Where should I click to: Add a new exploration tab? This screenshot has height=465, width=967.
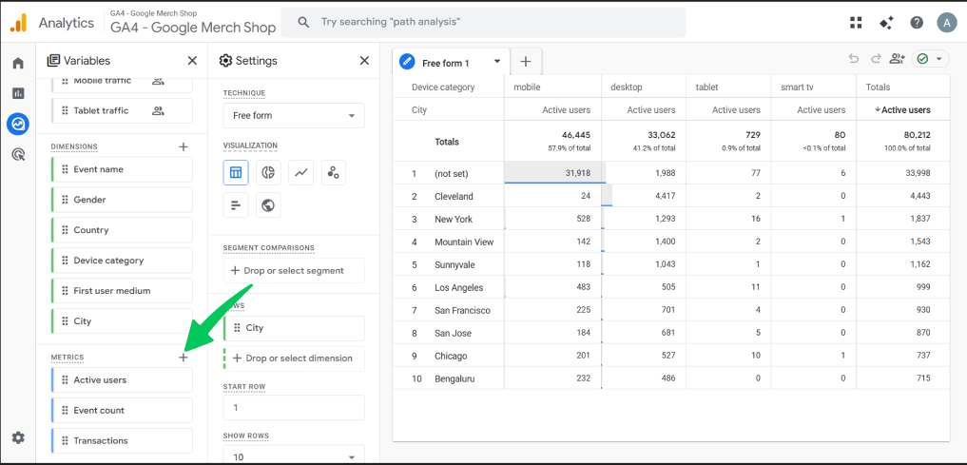(x=526, y=61)
